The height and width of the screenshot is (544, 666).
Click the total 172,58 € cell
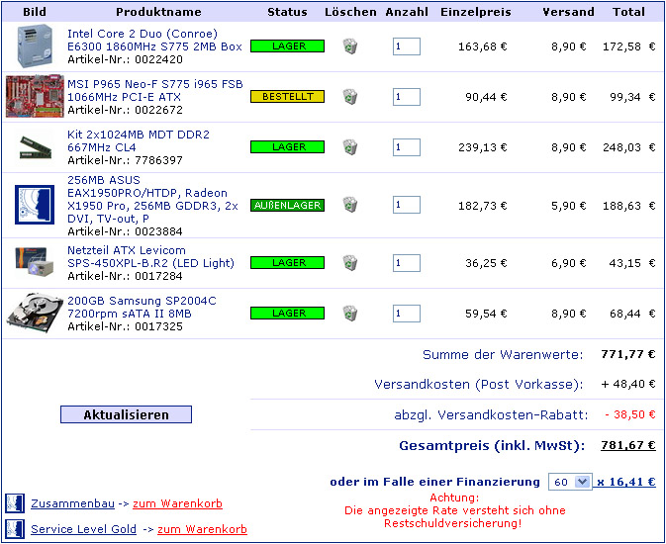click(x=629, y=46)
